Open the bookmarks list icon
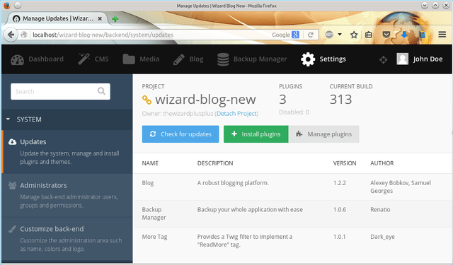The width and height of the screenshot is (453, 265). (368, 35)
